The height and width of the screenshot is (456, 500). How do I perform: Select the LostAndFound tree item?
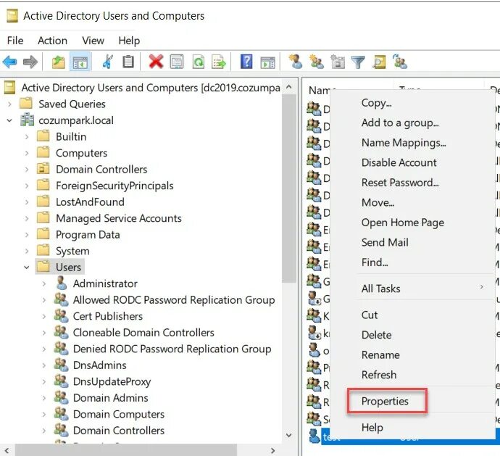tap(90, 202)
